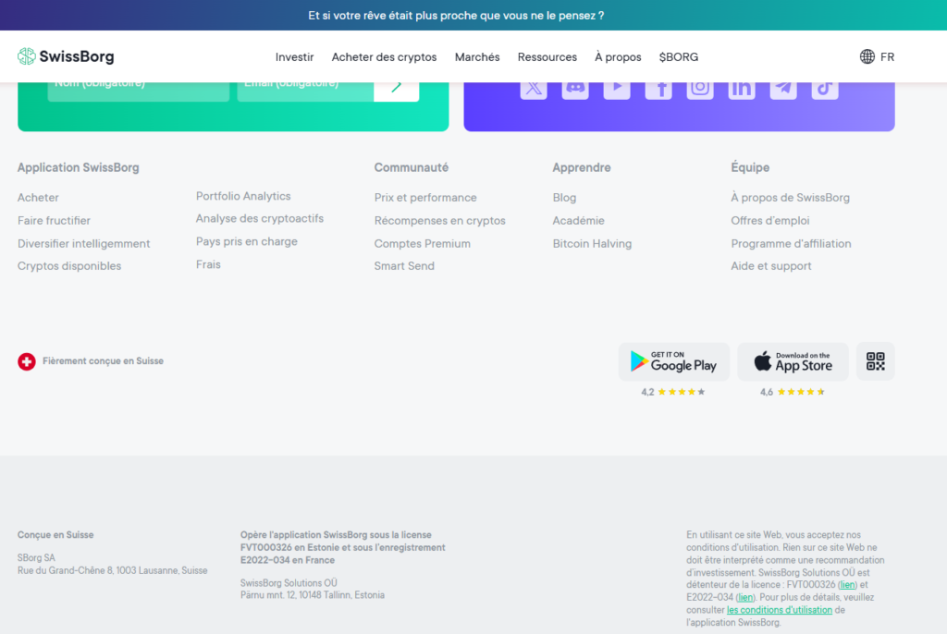947x634 pixels.
Task: Click the Pärnu mnt. 12 Tallinn address
Action: (313, 595)
